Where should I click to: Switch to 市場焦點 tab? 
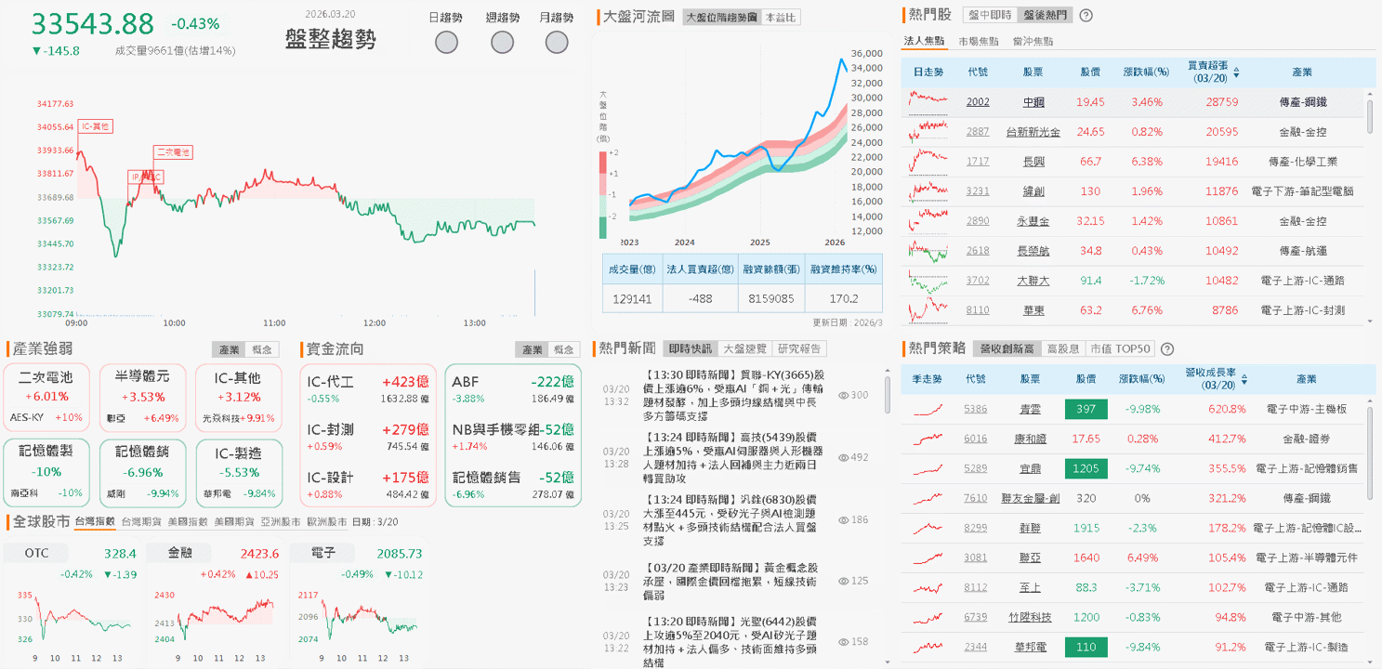tap(978, 41)
